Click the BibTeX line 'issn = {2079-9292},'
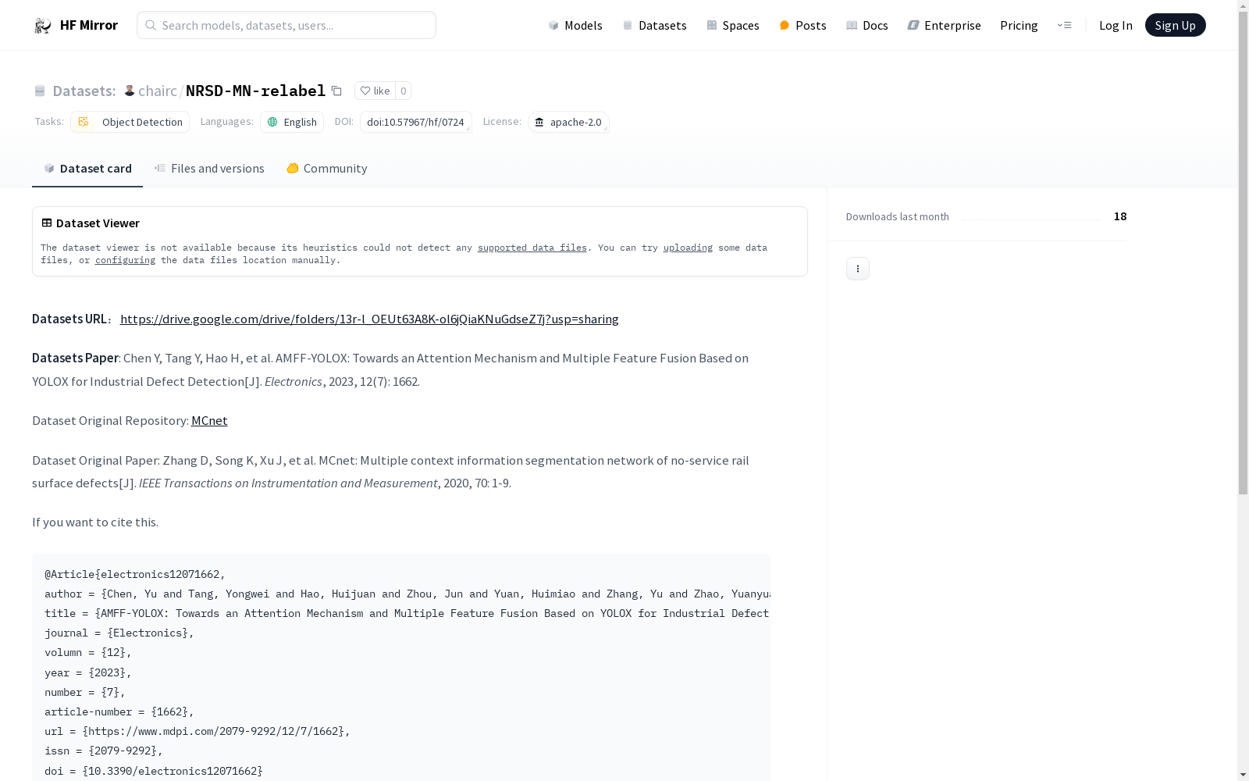The height and width of the screenshot is (781, 1249). click(x=104, y=751)
